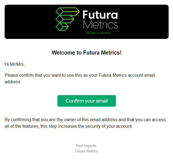Click the word address below first paragraph
Image resolution: width=173 pixels, height=165 pixels.
(x=13, y=82)
